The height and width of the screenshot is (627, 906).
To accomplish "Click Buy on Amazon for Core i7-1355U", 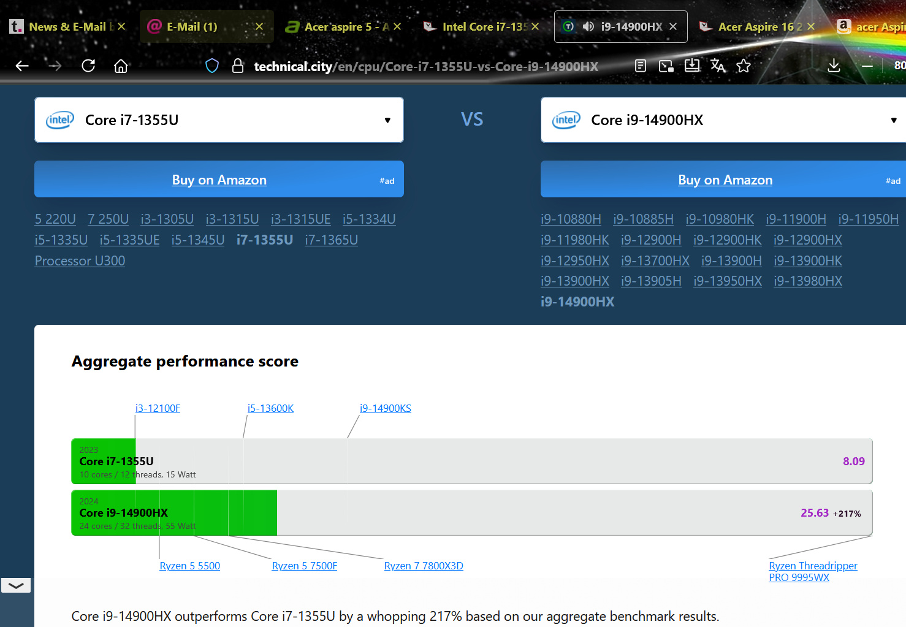I will coord(219,180).
